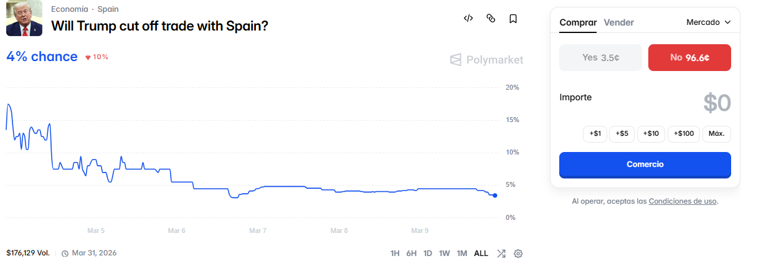Screen dimensions: 766x266
Task: Select the No 96.6¢ outcome
Action: click(x=689, y=57)
